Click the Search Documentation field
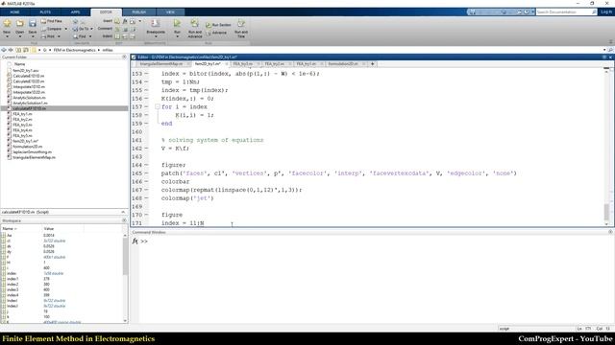 click(566, 12)
